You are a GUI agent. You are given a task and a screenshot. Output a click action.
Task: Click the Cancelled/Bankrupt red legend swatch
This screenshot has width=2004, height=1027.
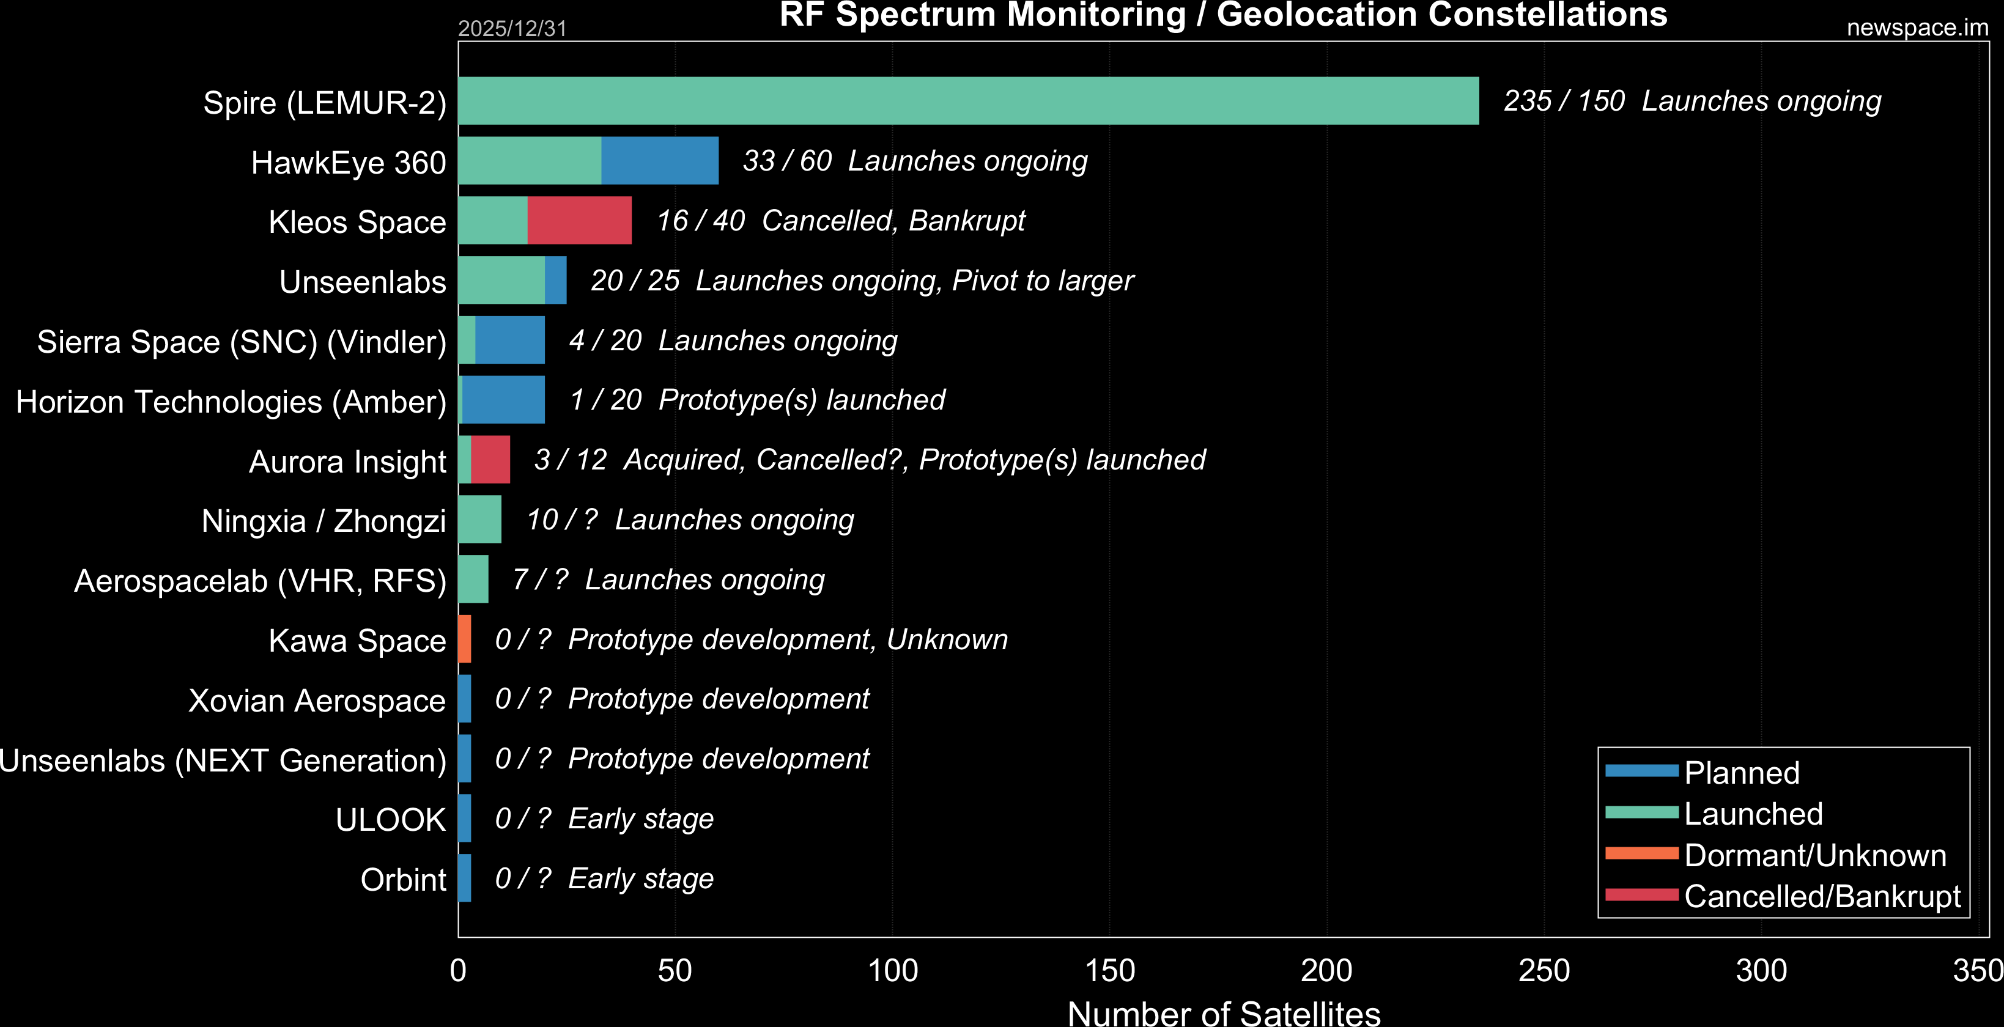click(1641, 894)
